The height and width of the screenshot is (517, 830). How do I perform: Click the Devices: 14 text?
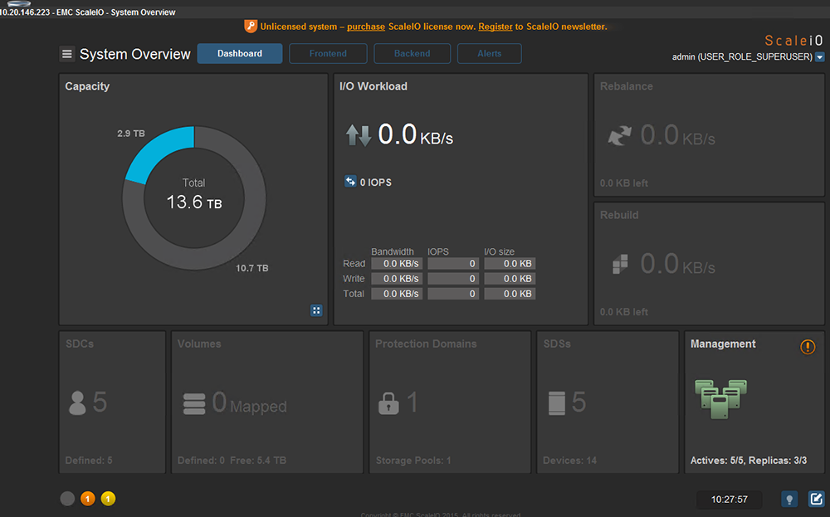click(x=569, y=461)
